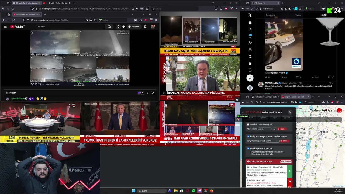Go back with Tzofar panel arrow
This screenshot has width=345, height=194.
pos(242,112)
